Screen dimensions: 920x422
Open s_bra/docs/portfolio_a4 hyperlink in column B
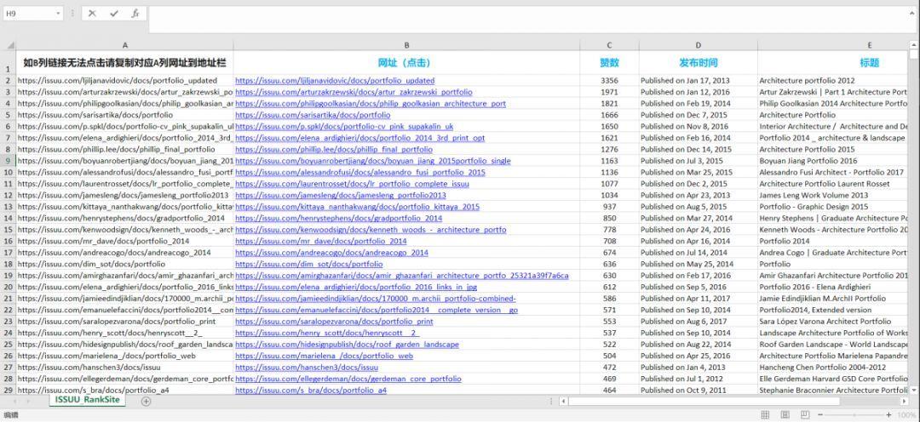(311, 390)
